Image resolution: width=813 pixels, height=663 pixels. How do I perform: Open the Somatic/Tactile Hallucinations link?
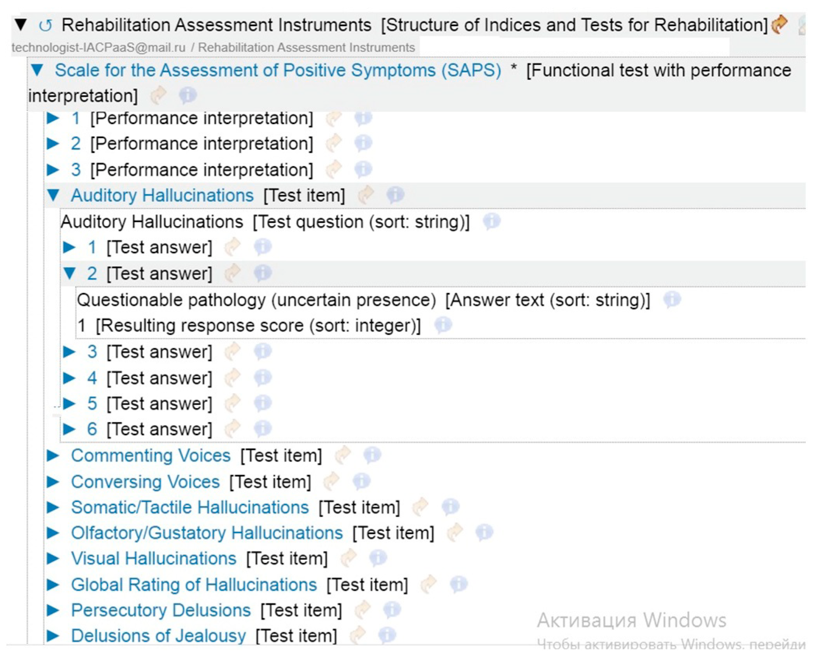[189, 507]
